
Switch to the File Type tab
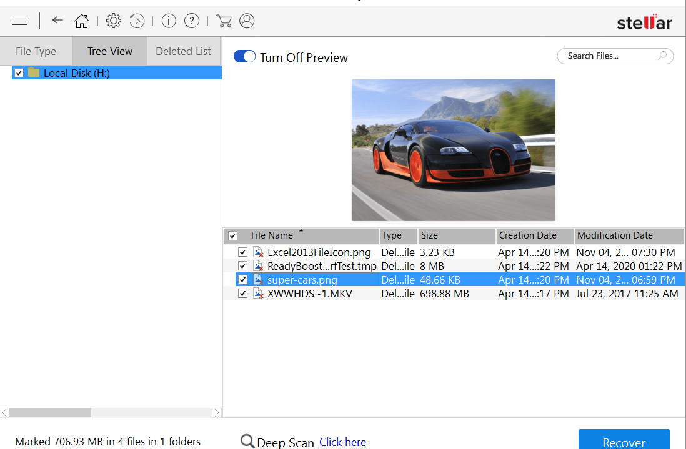[36, 51]
